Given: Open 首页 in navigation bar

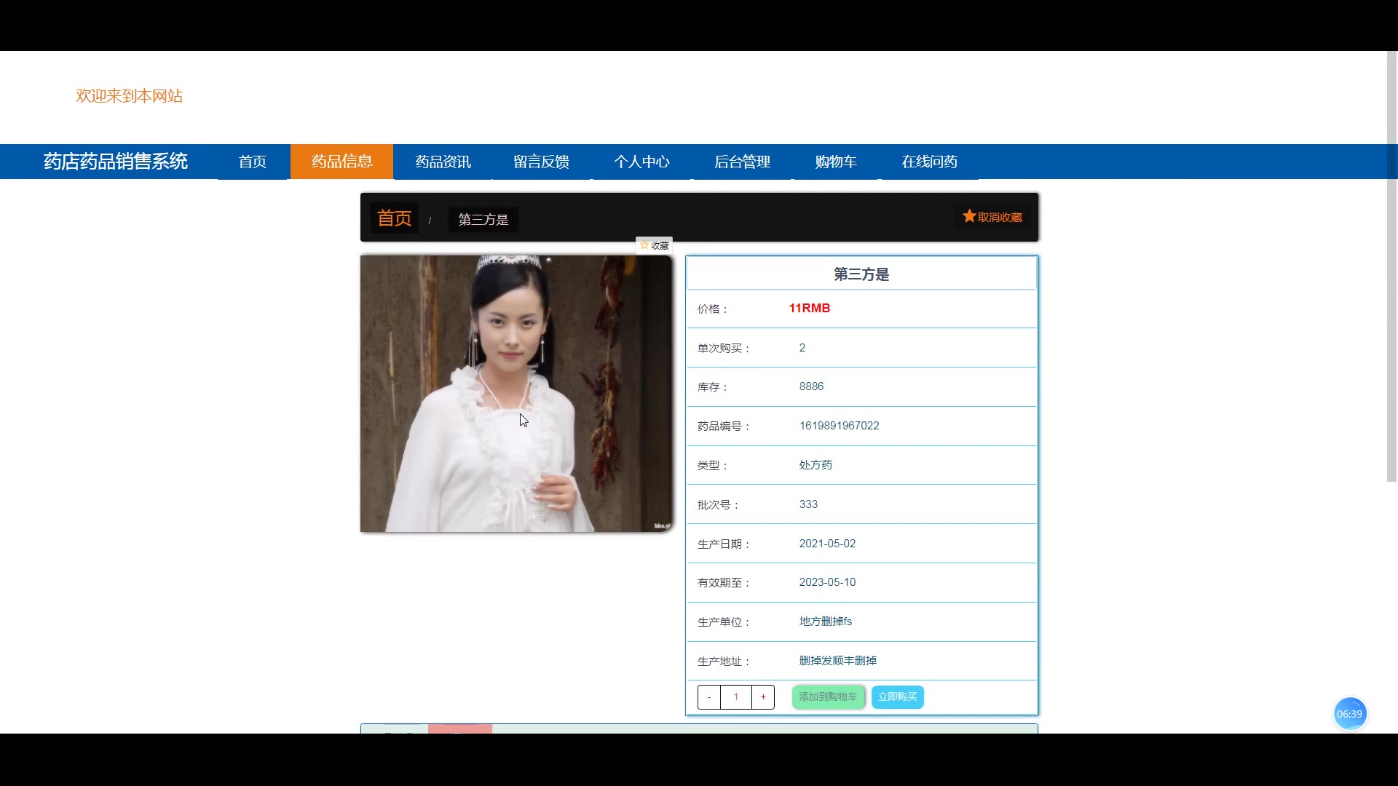Looking at the screenshot, I should [x=253, y=162].
